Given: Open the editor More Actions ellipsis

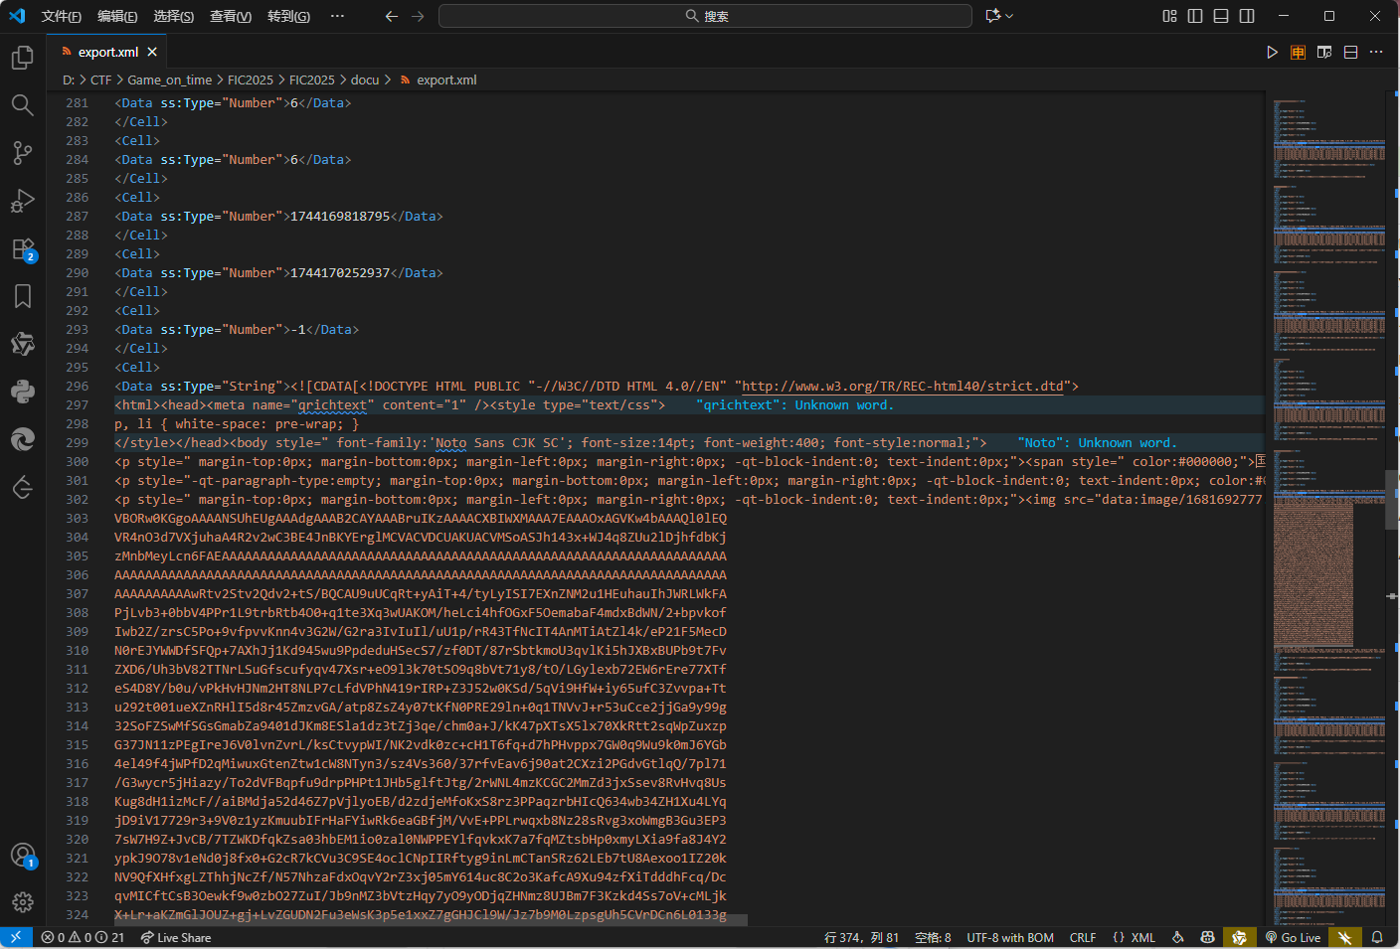Looking at the screenshot, I should tap(1376, 52).
